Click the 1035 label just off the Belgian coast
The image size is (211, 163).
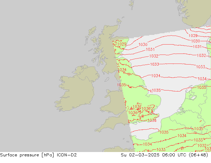pos(164,132)
